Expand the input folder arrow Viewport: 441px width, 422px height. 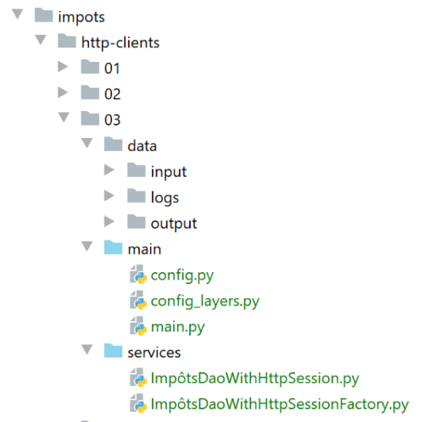pos(109,169)
